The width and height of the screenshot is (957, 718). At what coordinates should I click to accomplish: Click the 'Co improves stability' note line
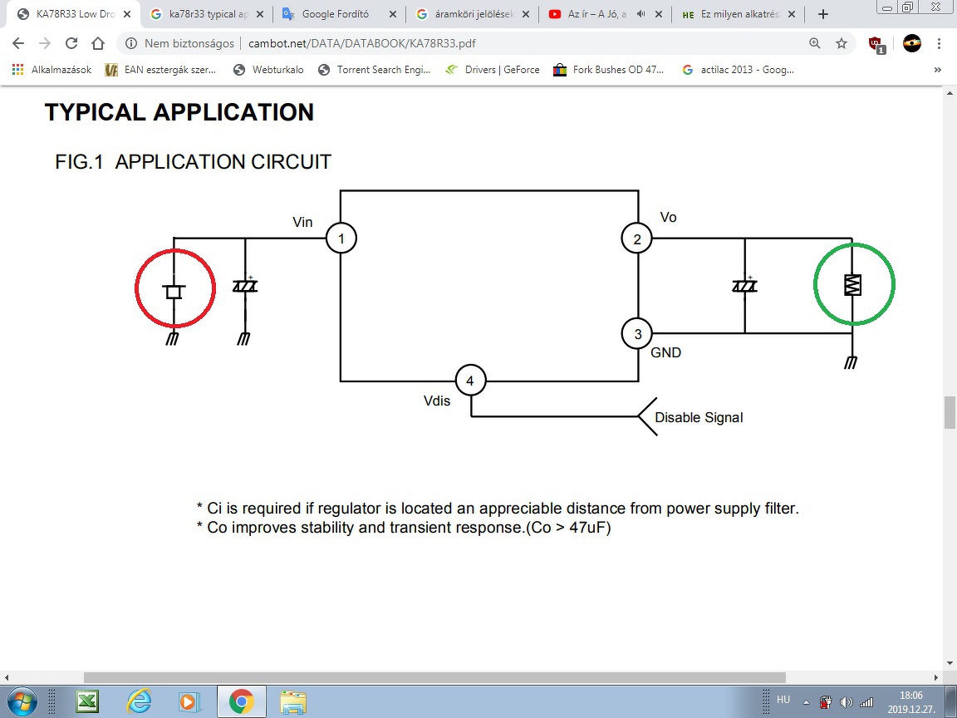click(x=404, y=527)
